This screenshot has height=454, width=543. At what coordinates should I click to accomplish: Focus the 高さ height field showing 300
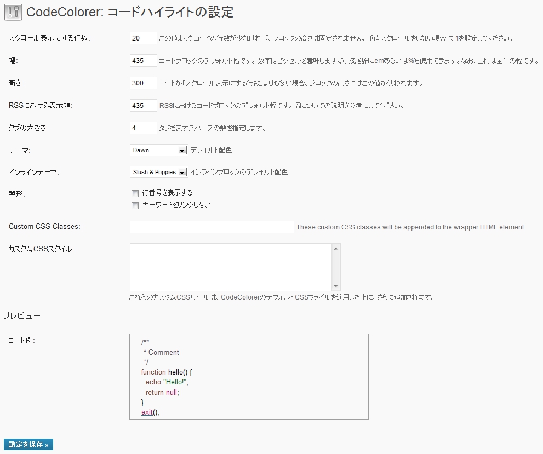(x=144, y=83)
